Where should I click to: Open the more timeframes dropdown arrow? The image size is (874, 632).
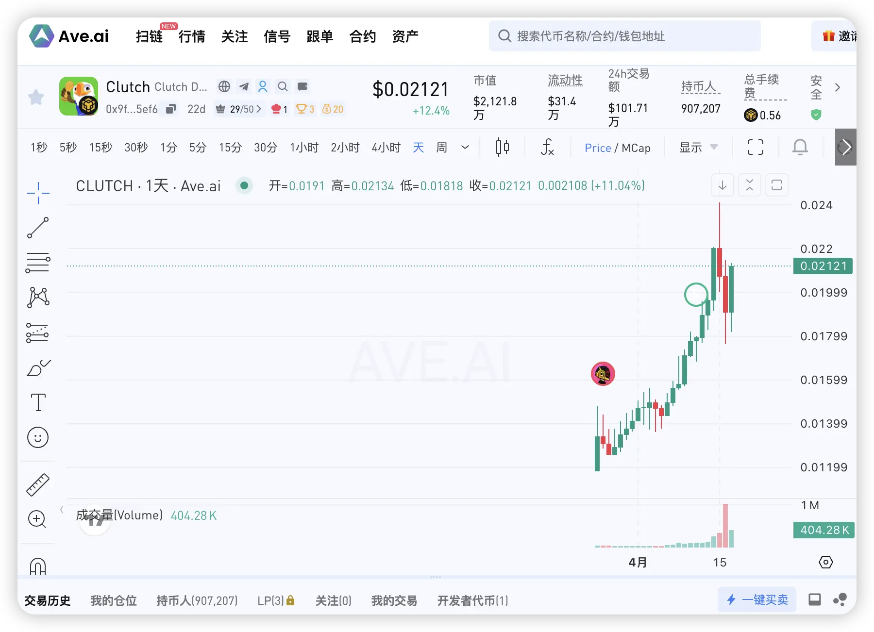(x=465, y=148)
